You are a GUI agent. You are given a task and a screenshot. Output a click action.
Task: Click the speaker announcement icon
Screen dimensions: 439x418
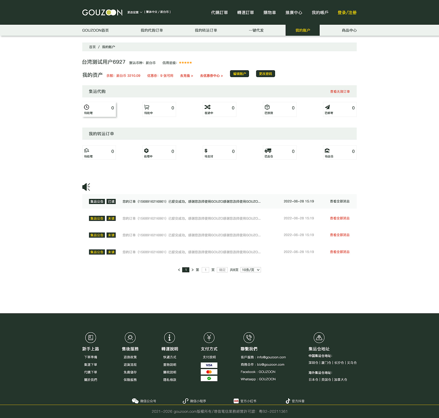point(86,187)
